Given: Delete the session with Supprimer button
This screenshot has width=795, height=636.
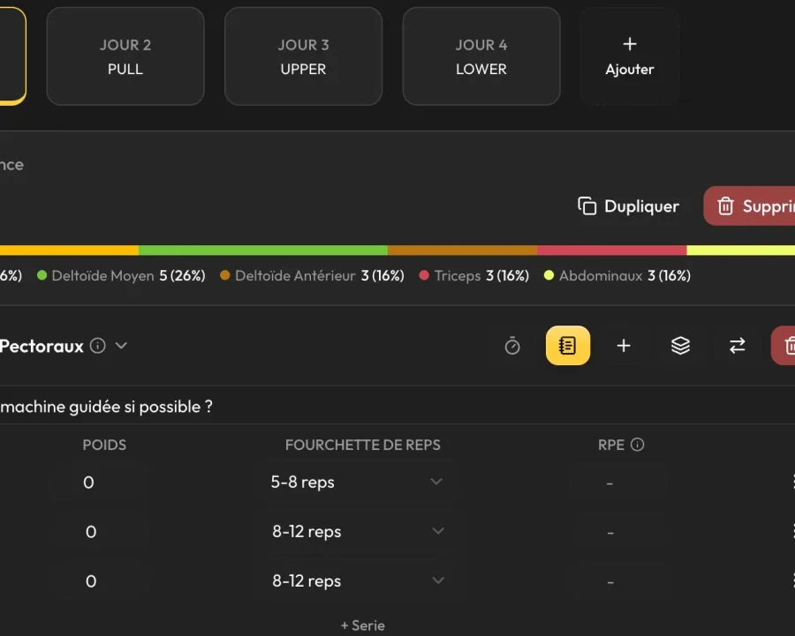Looking at the screenshot, I should point(749,206).
